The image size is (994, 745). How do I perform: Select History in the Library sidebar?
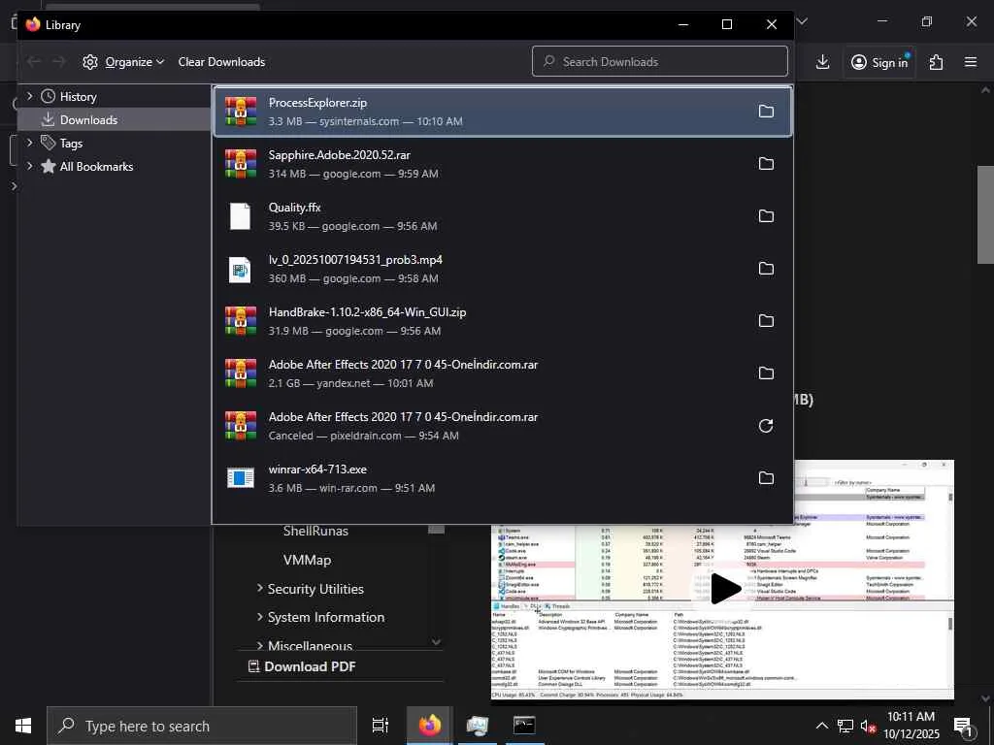[78, 97]
